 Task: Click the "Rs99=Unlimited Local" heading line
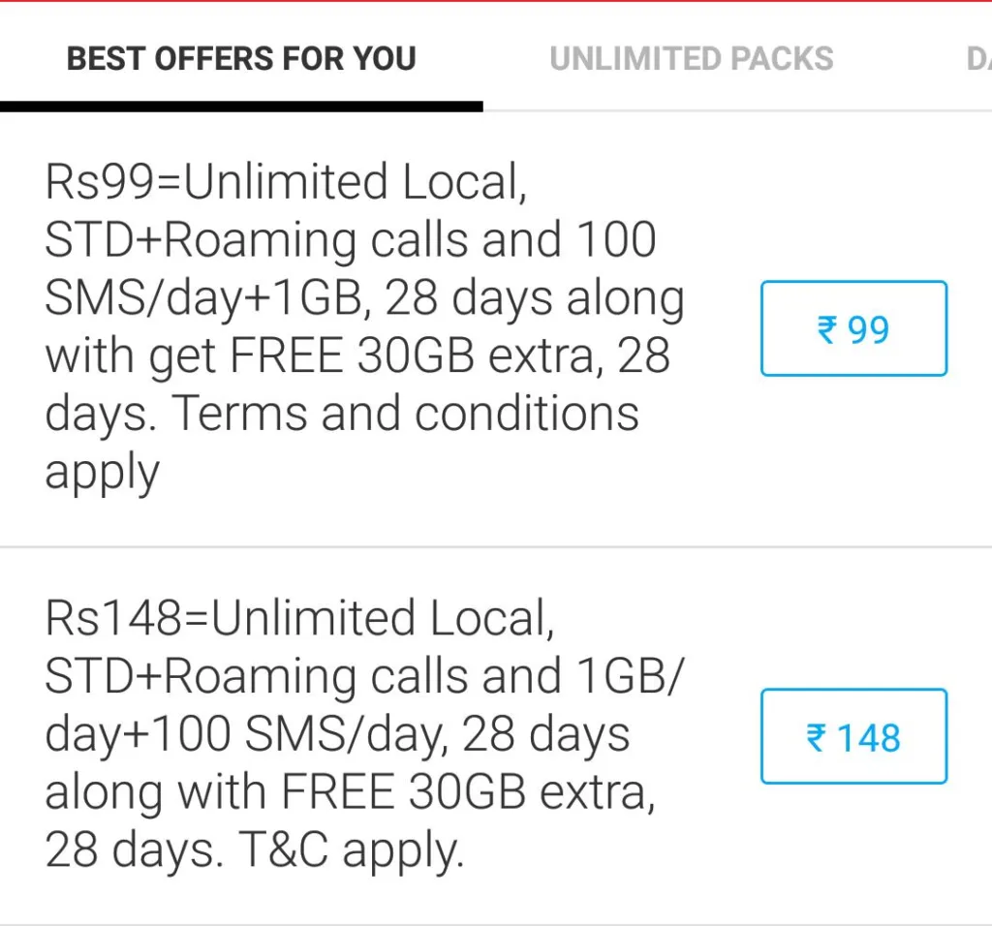286,183
